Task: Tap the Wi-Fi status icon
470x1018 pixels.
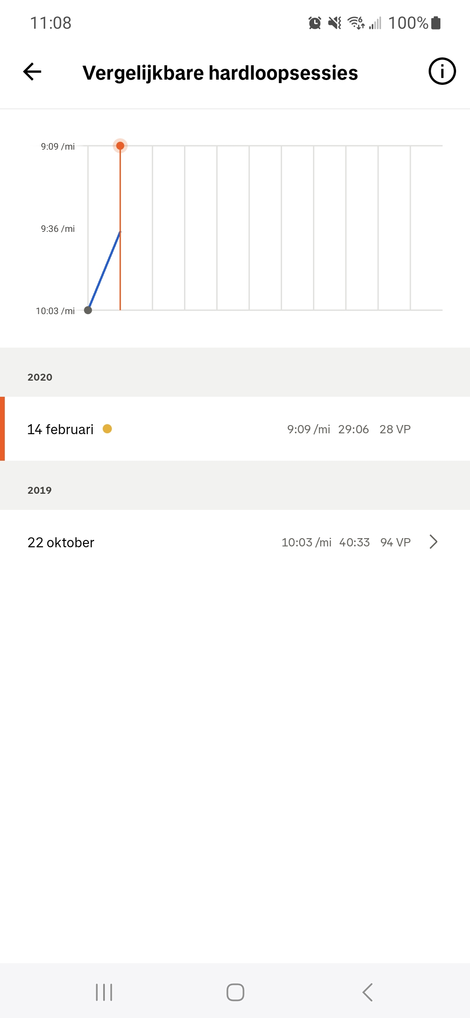Action: tap(356, 23)
